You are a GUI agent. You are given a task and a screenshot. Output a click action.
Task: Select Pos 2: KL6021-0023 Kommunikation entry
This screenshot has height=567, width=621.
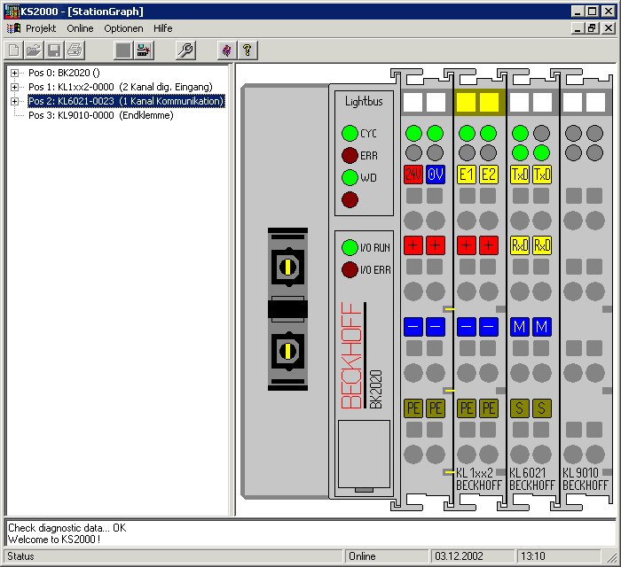(126, 101)
